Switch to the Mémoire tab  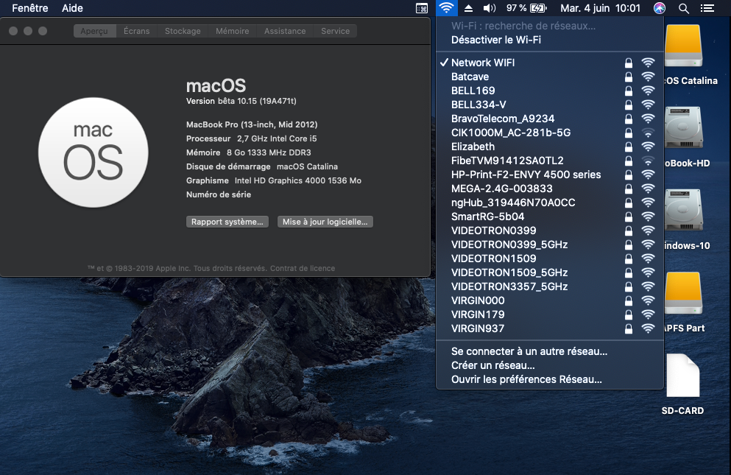point(232,31)
